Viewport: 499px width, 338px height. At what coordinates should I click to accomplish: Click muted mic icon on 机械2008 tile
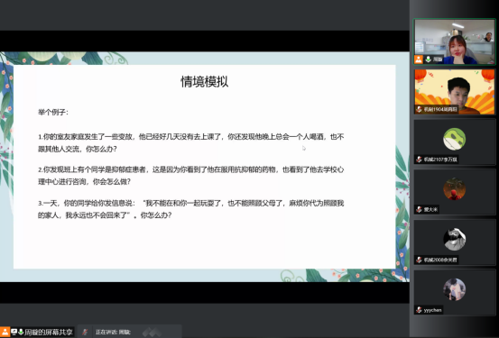point(420,260)
